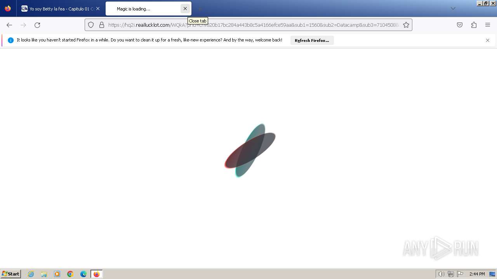Viewport: 497px width, 279px height.
Task: Open Save to Pocket icon
Action: [460, 25]
